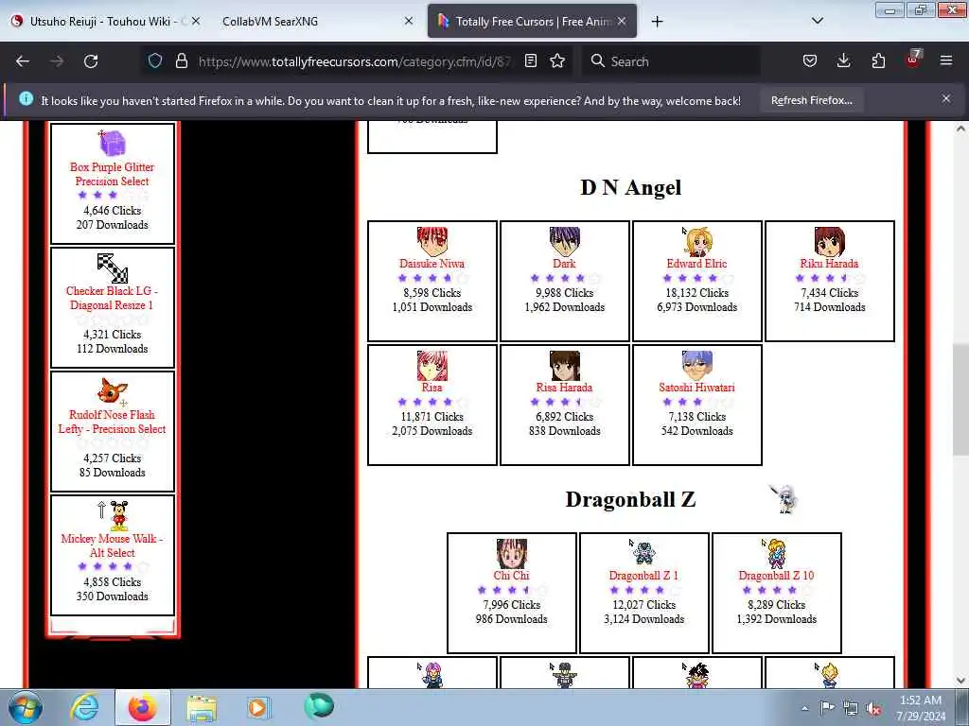Open the Dragonball Z 1 link
The image size is (969, 726).
[x=643, y=576]
